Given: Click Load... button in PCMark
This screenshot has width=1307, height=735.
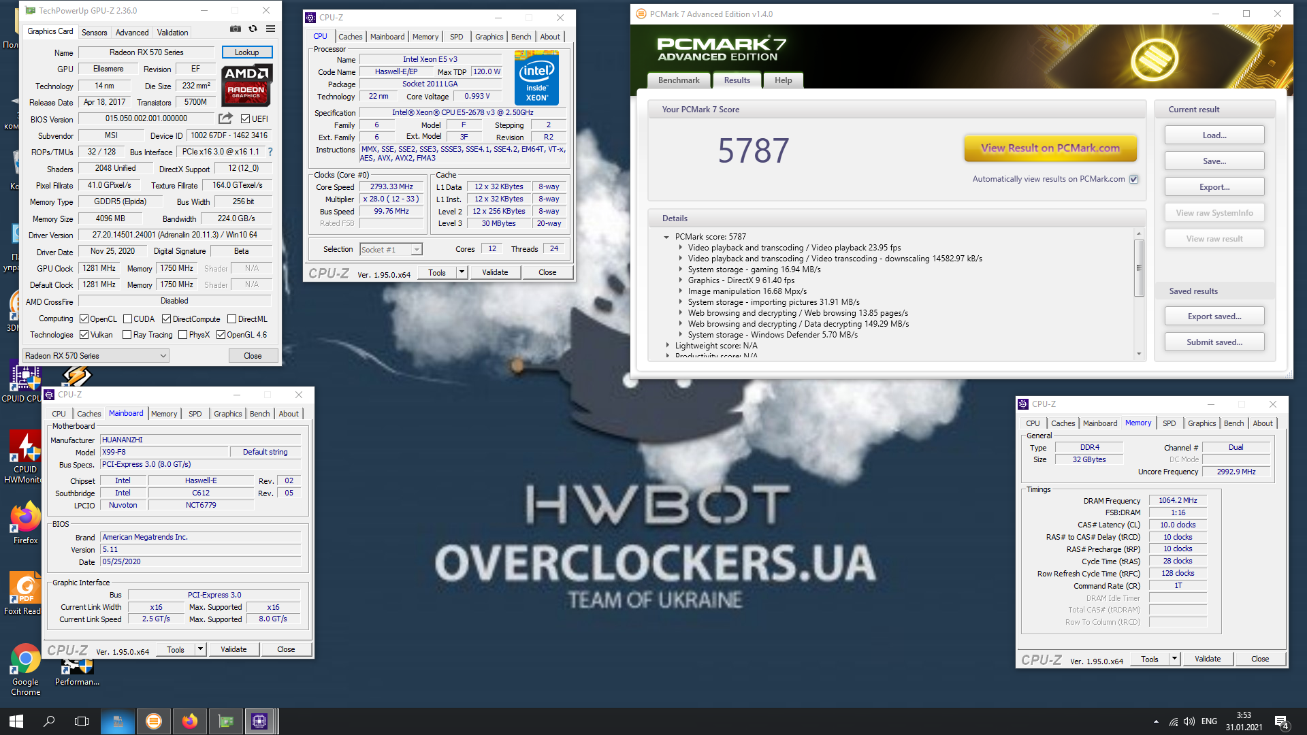Looking at the screenshot, I should 1214,135.
